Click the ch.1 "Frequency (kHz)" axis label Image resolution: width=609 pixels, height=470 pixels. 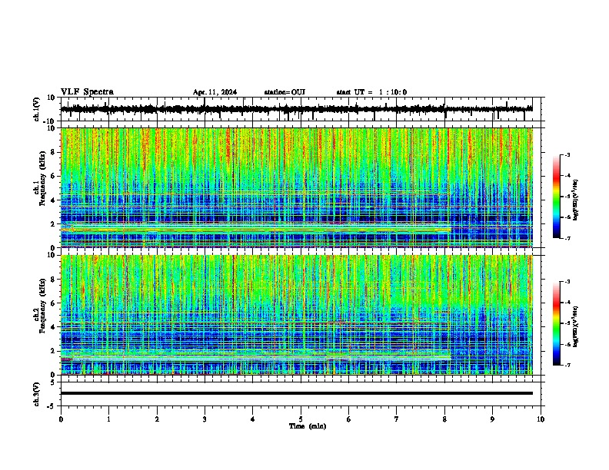42,179
